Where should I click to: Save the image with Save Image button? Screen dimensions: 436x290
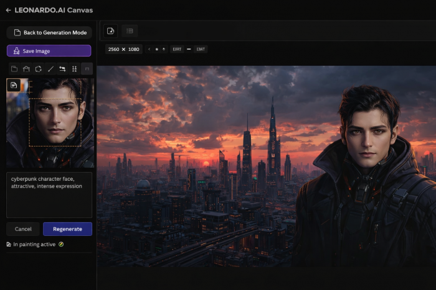click(49, 51)
